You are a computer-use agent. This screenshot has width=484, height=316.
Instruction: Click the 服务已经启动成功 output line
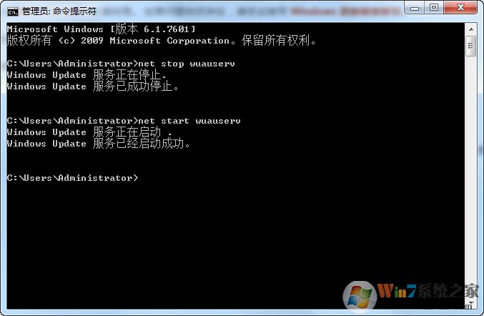click(99, 144)
